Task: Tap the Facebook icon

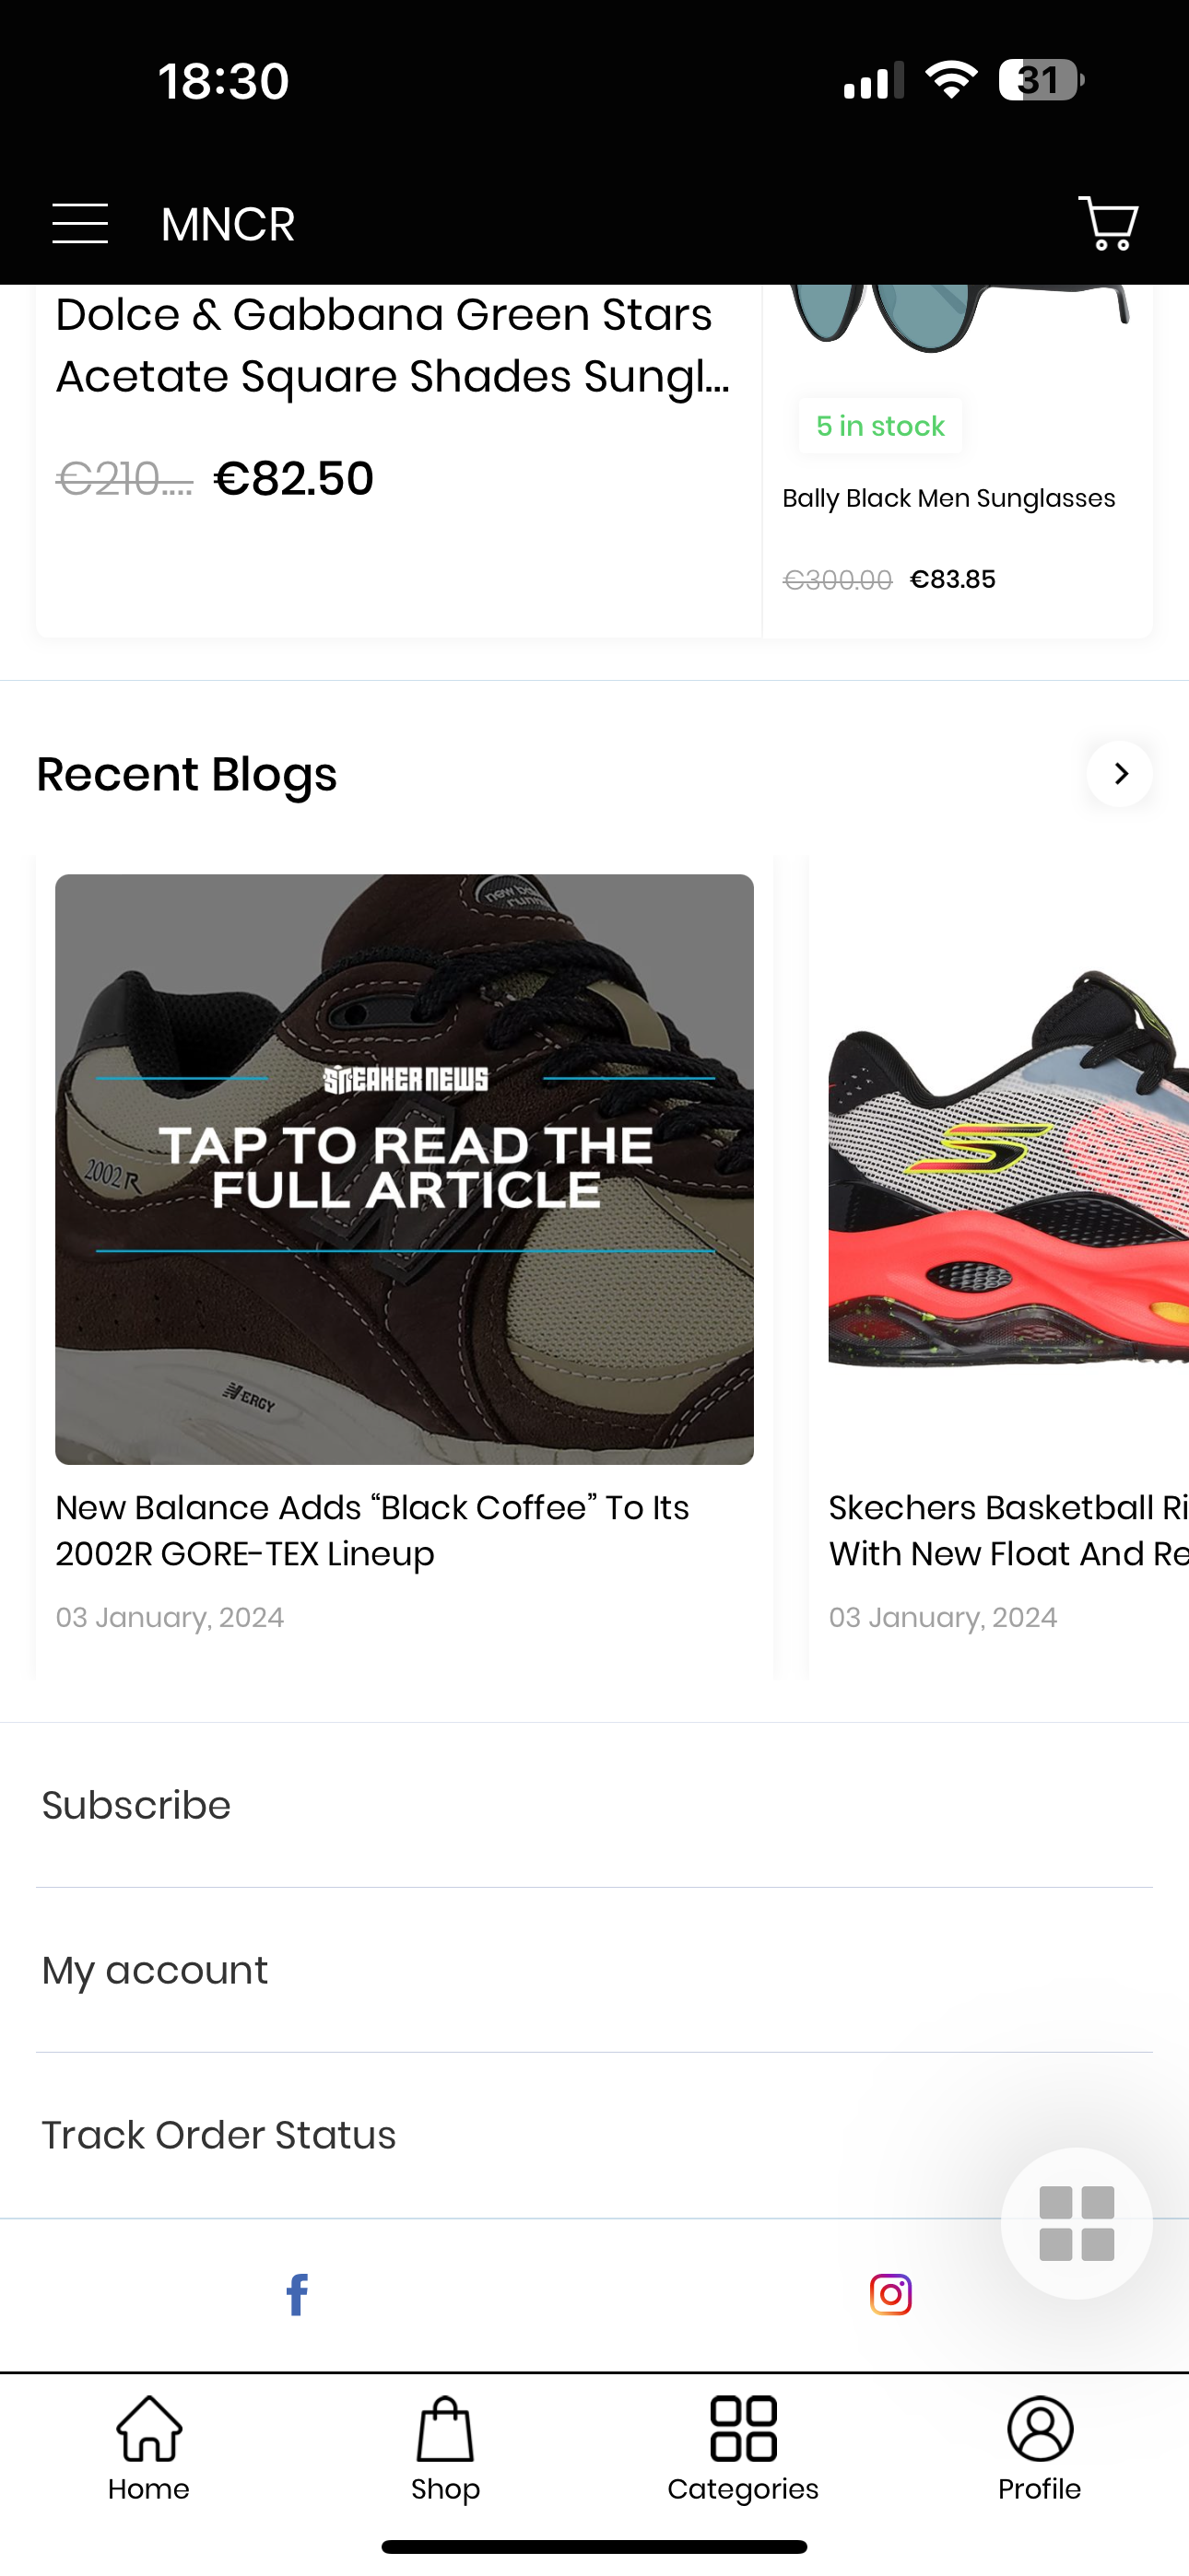Action: click(297, 2294)
